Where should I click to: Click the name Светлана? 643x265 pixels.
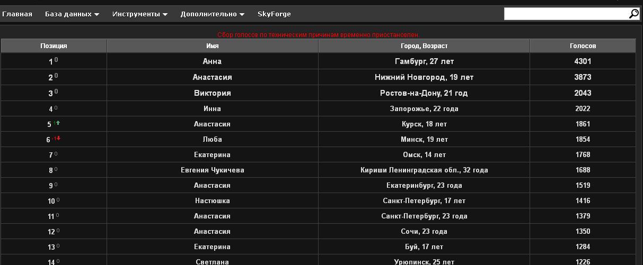(x=212, y=262)
